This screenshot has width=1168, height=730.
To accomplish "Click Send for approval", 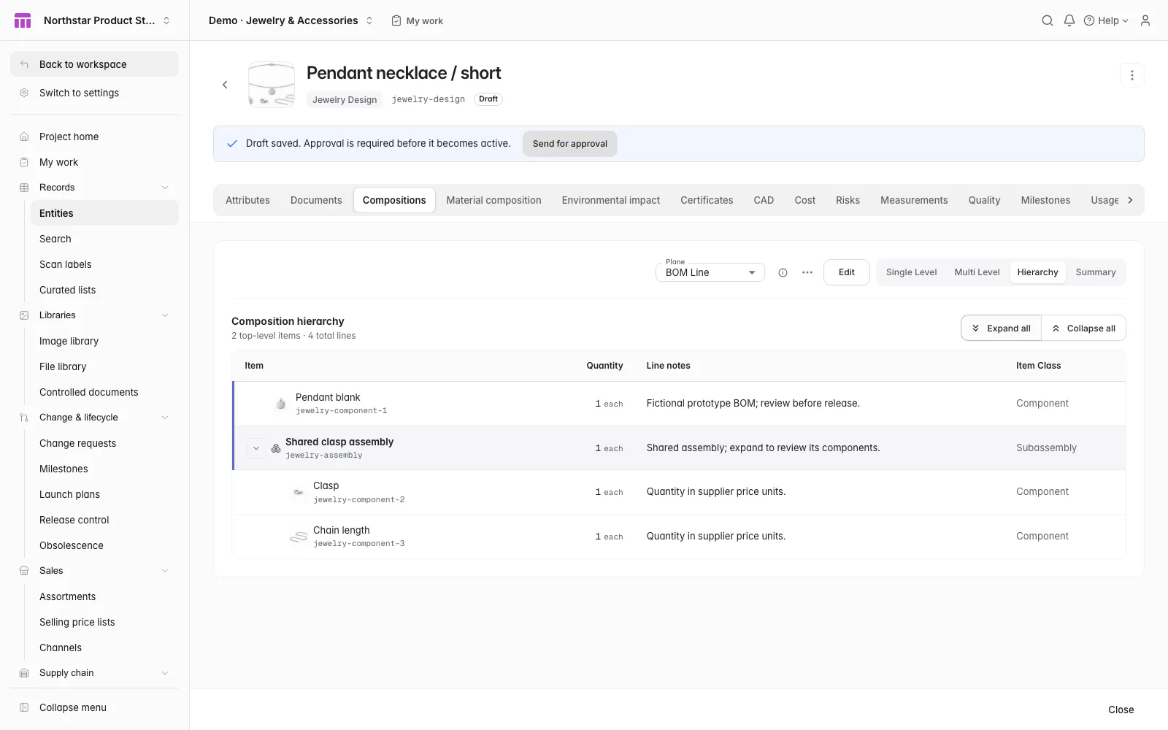I will click(x=570, y=144).
